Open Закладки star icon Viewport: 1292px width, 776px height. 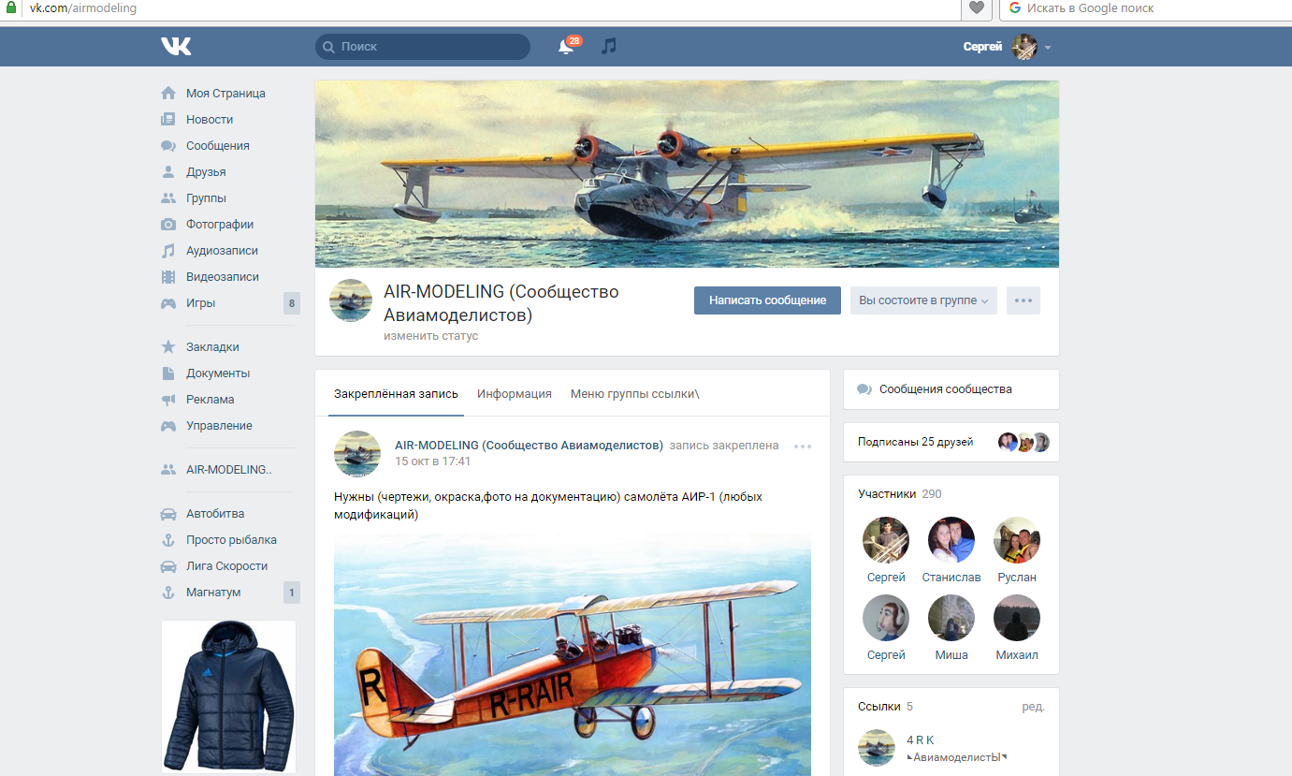coord(168,346)
